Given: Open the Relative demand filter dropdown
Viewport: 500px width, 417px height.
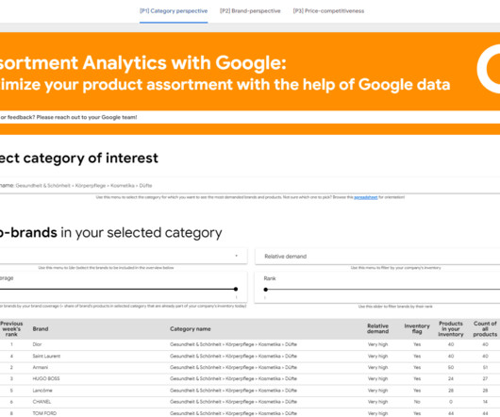Looking at the screenshot, I should tap(377, 257).
